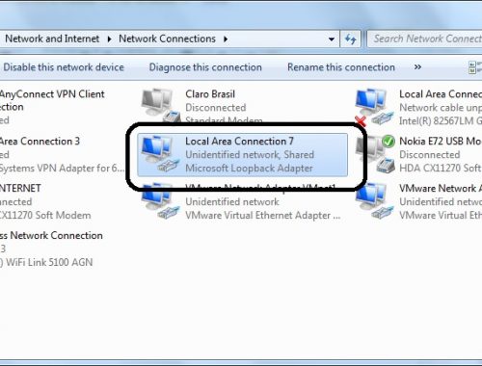482x366 pixels.
Task: Click Diagnose this connection
Action: [x=205, y=67]
